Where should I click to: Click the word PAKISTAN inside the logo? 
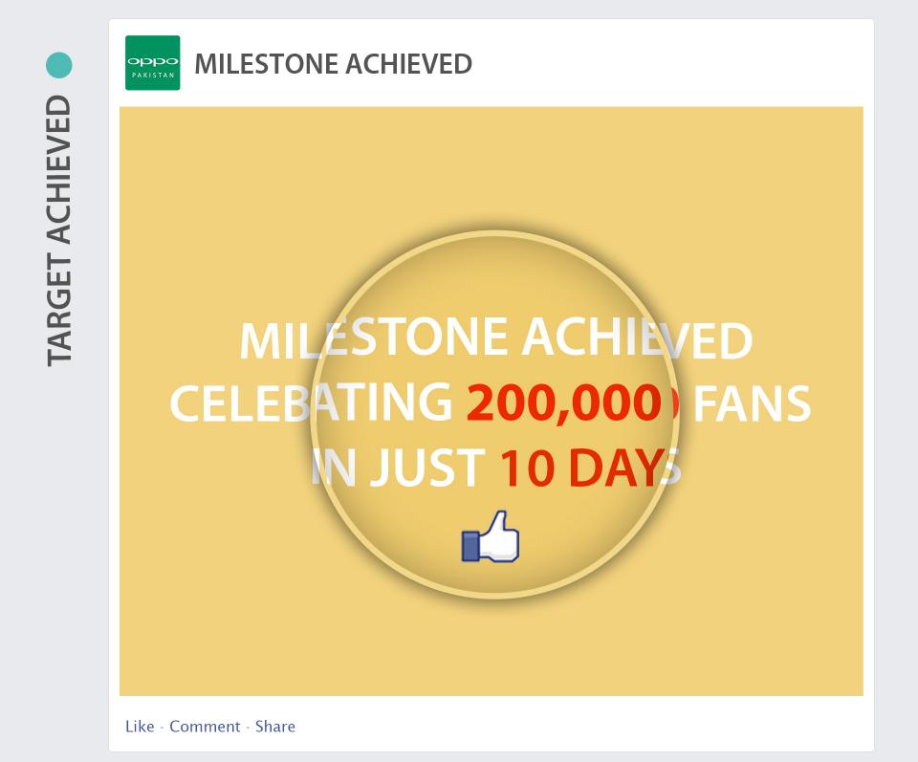click(153, 75)
